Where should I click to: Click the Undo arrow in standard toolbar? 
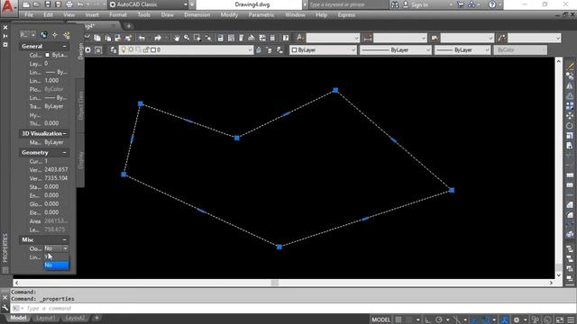tap(142, 38)
